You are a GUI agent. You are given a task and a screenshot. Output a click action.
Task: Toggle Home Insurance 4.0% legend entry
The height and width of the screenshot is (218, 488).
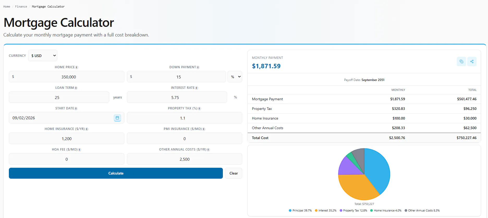click(386, 210)
